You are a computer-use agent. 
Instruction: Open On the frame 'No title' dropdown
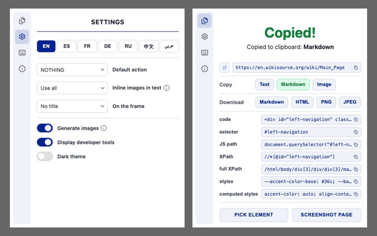(72, 106)
